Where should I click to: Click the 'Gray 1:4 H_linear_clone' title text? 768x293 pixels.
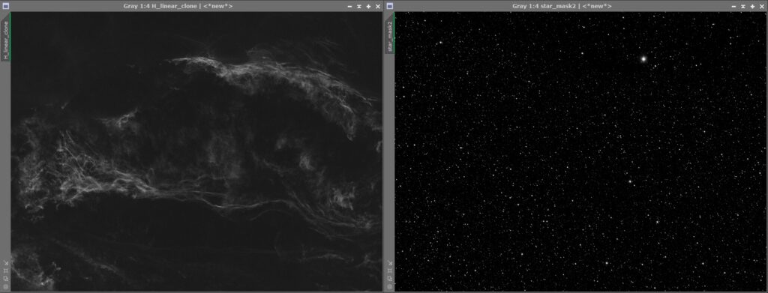pyautogui.click(x=161, y=6)
